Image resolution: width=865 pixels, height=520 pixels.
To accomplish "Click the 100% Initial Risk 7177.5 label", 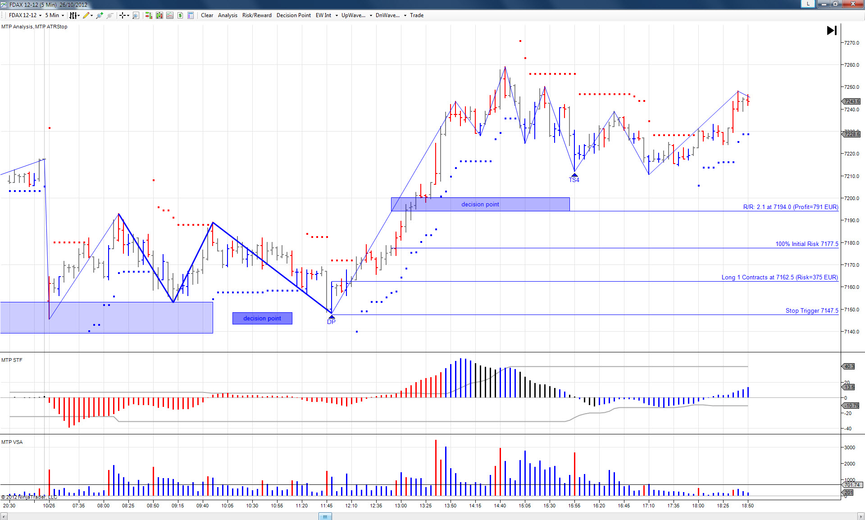I will (807, 244).
